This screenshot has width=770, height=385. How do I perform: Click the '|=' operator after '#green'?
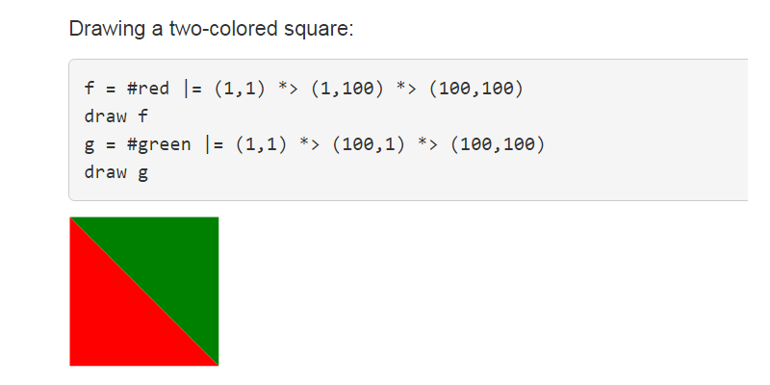pyautogui.click(x=213, y=145)
